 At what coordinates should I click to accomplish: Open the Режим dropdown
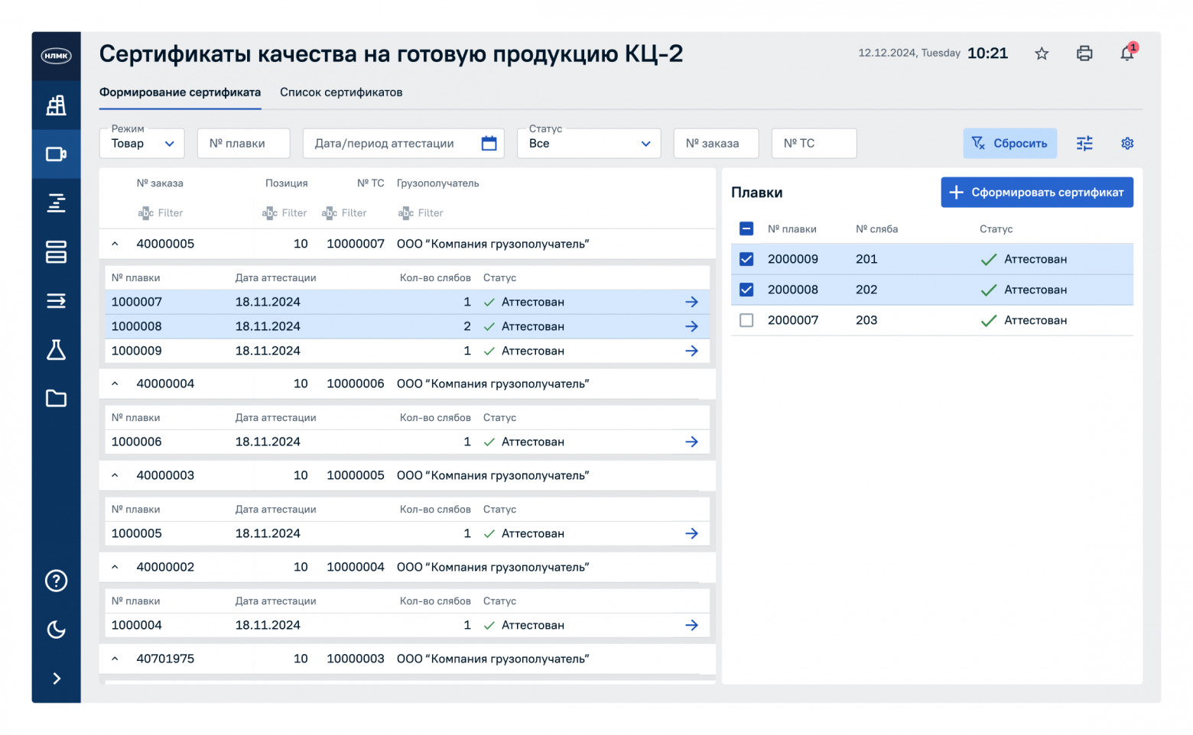tap(142, 144)
